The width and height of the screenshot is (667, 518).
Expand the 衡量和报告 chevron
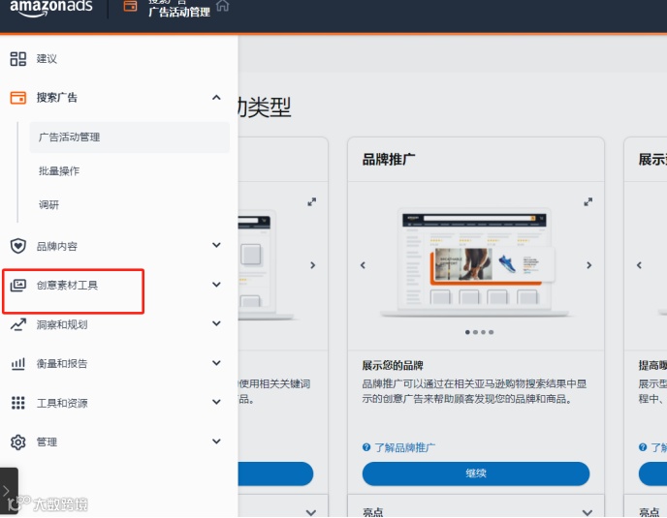click(x=216, y=363)
